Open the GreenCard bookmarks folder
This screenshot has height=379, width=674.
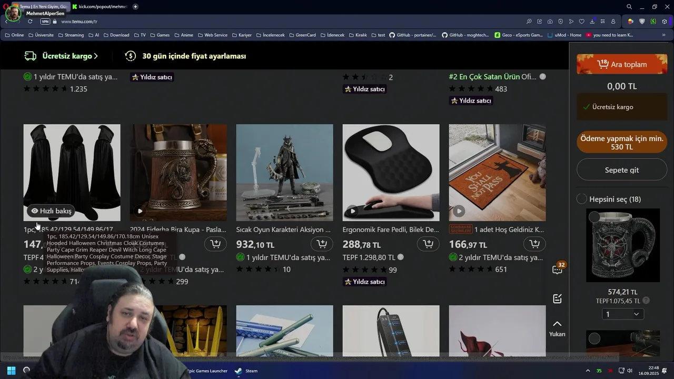click(302, 35)
